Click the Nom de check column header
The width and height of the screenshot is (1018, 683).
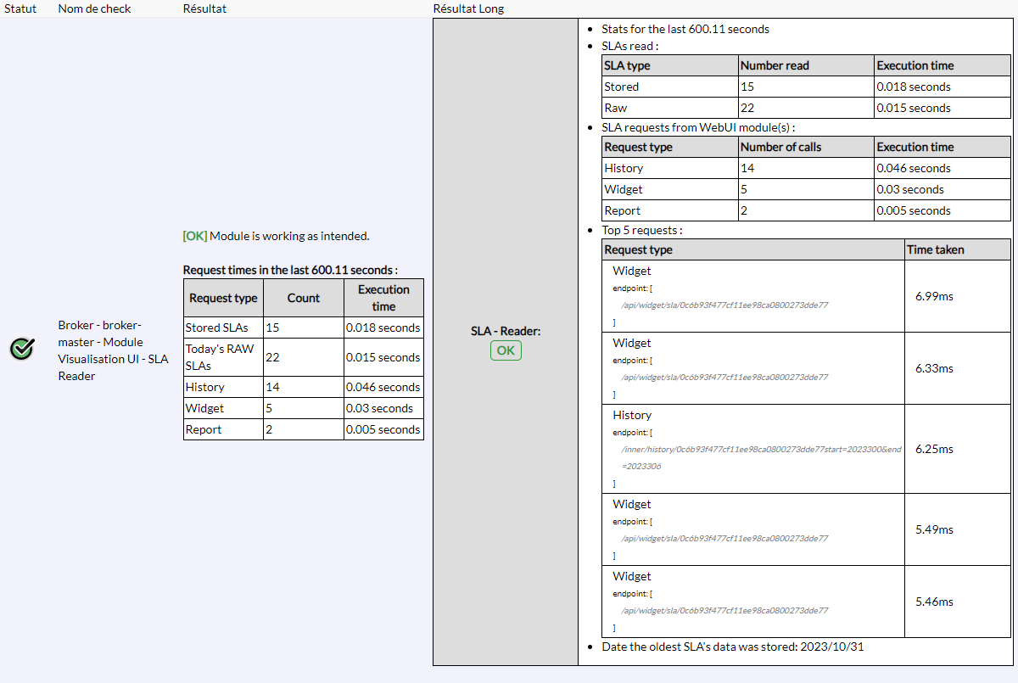point(94,8)
